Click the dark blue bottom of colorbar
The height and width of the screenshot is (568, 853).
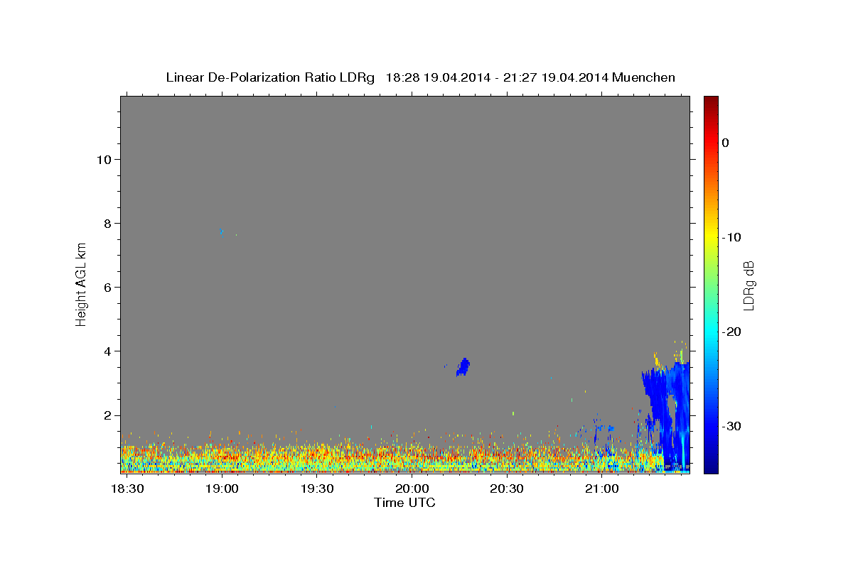(x=711, y=467)
